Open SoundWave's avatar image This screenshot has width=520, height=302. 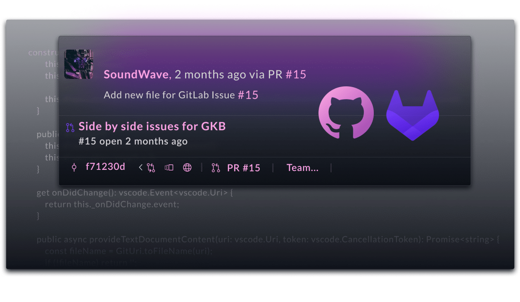coord(79,64)
